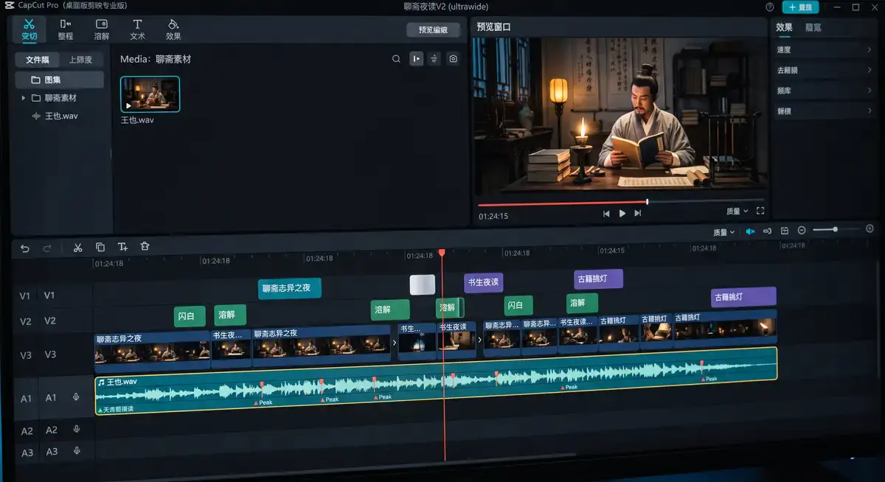This screenshot has height=482, width=885.
Task: Toggle the blue speaker icon above the timeline
Action: 750,231
